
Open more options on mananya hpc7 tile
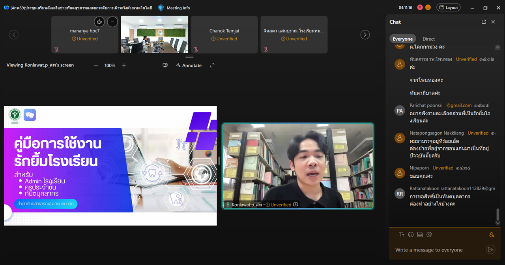[112, 22]
